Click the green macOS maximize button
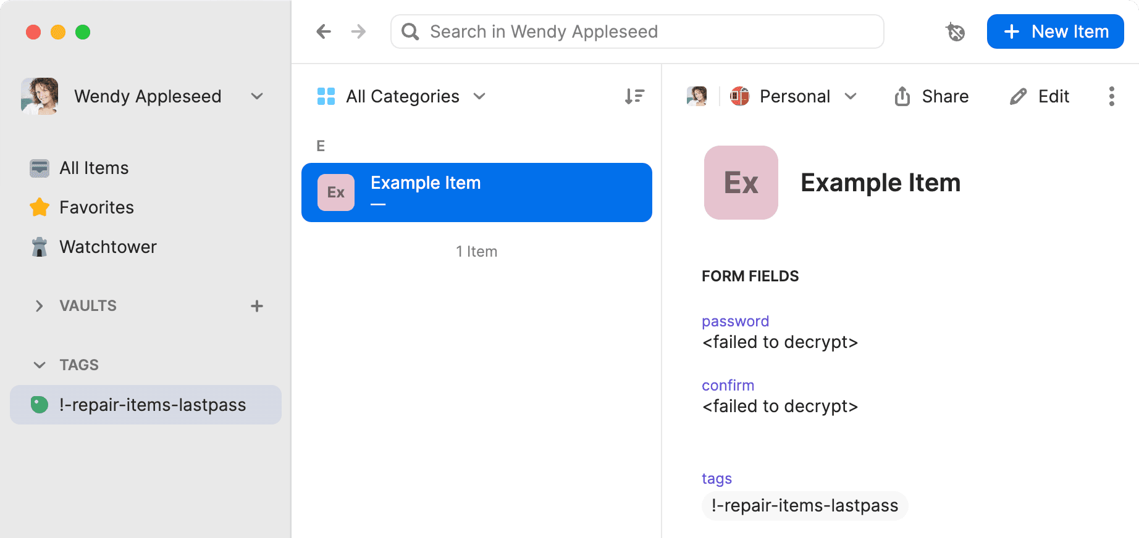Screen dimensions: 1139x538 (83, 32)
